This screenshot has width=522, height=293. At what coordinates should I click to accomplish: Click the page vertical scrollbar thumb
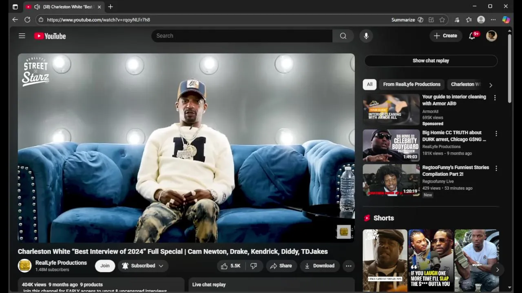(x=509, y=68)
